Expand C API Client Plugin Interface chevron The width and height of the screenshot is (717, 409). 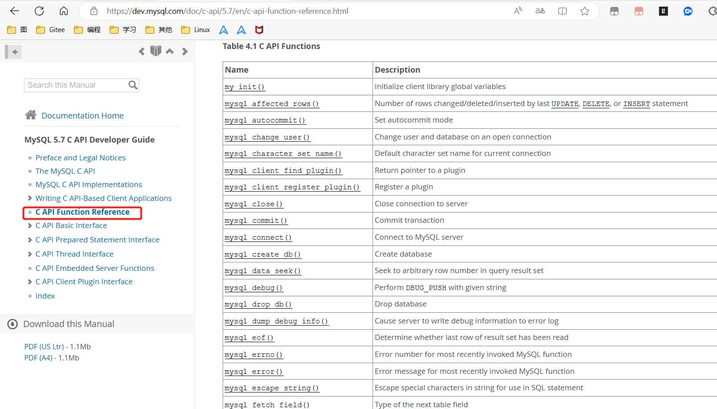click(x=30, y=282)
